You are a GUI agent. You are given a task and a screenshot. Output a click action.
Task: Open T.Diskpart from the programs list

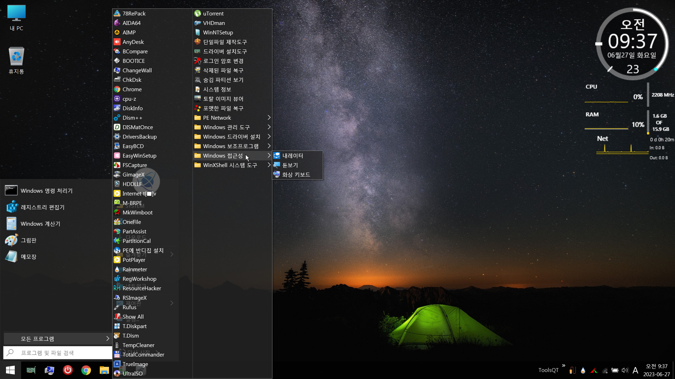[x=152, y=326]
